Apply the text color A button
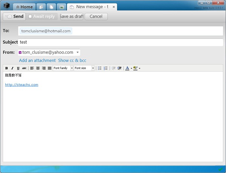Image resolution: width=226 pixels, height=173 pixels. pyautogui.click(x=127, y=68)
